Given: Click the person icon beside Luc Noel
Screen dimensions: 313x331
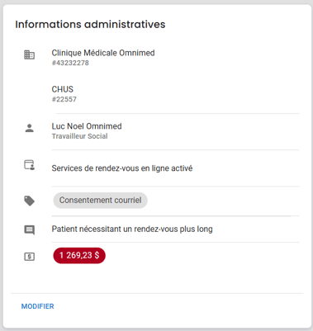Looking at the screenshot, I should tap(29, 128).
